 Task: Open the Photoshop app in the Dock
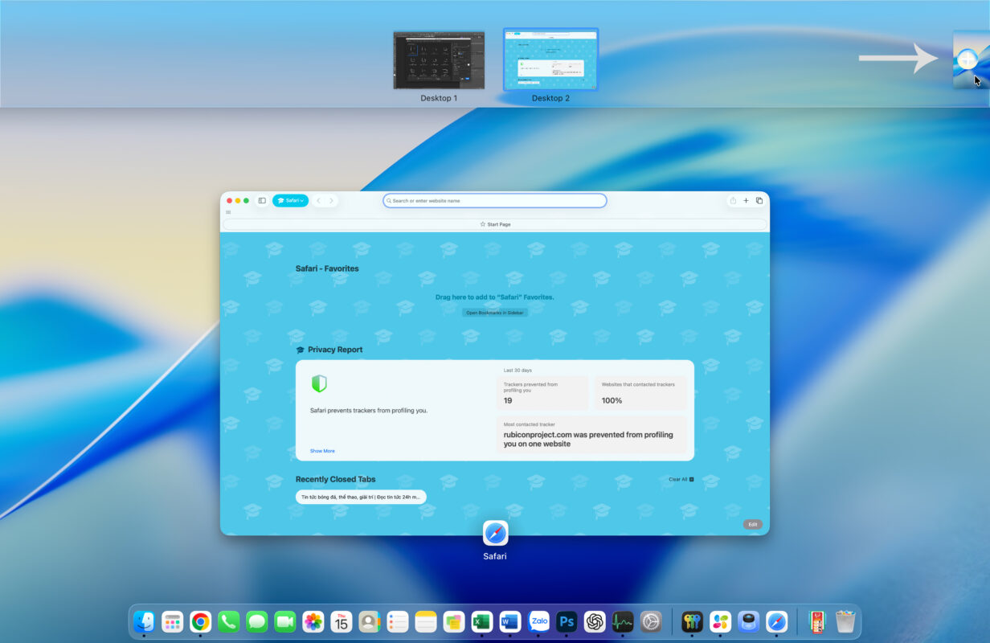coord(567,621)
